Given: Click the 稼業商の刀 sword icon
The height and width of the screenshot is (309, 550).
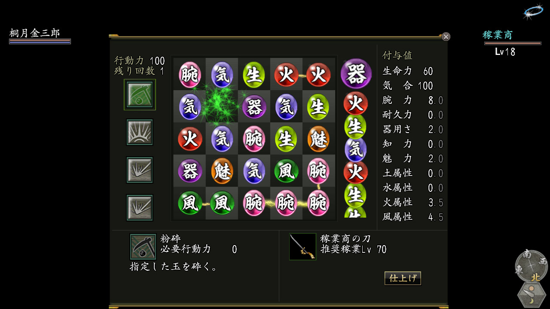Looking at the screenshot, I should (x=302, y=247).
